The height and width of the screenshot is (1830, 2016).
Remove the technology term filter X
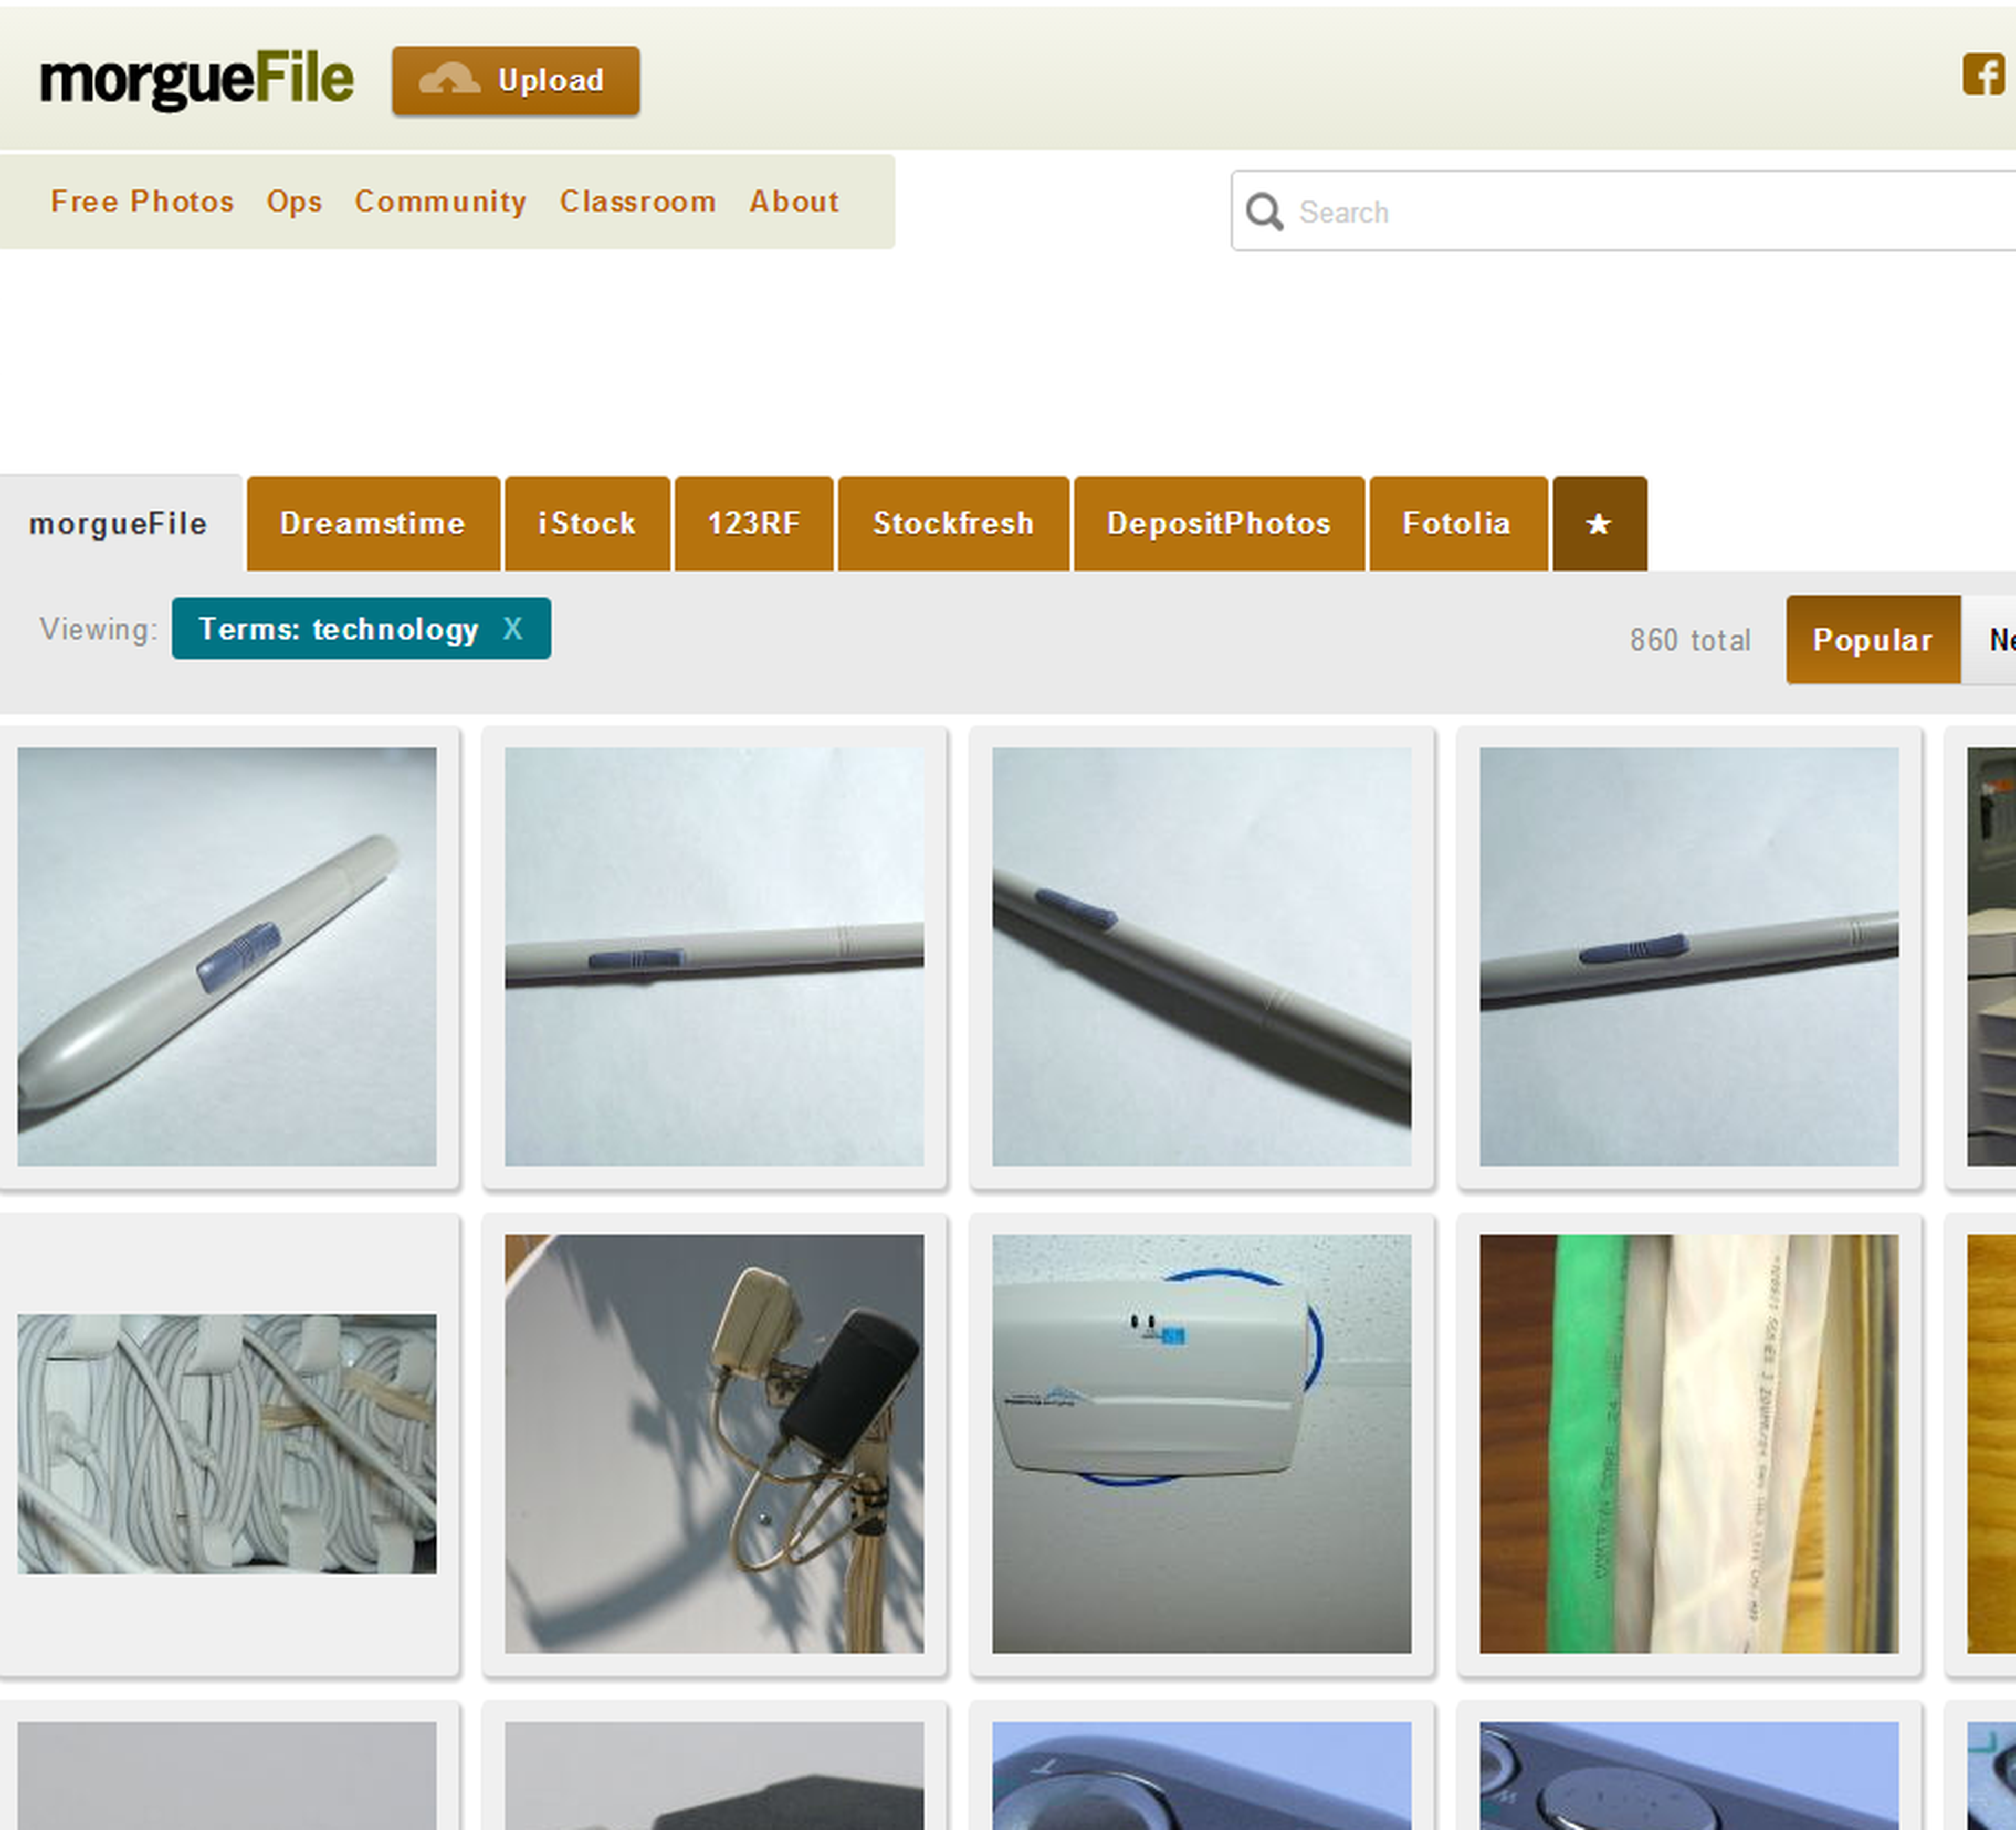coord(512,629)
